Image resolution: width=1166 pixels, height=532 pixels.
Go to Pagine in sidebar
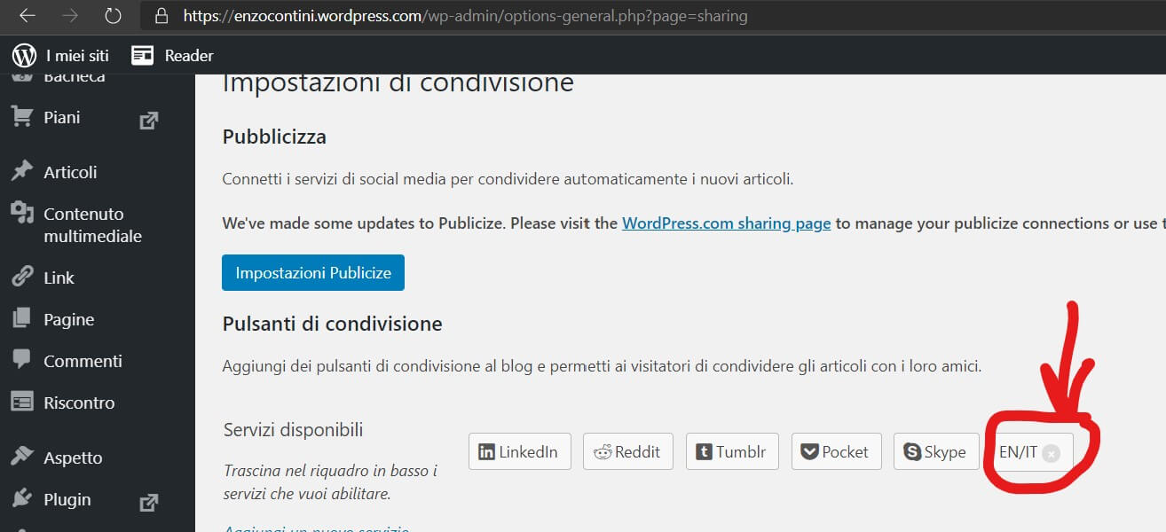68,319
